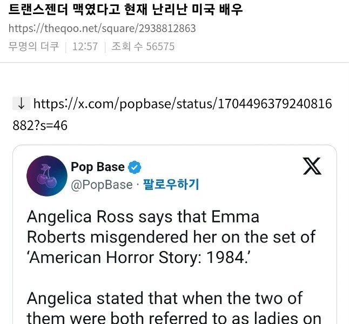Image resolution: width=349 pixels, height=324 pixels.
Task: Click the Pop Base display name
Action: coord(97,167)
